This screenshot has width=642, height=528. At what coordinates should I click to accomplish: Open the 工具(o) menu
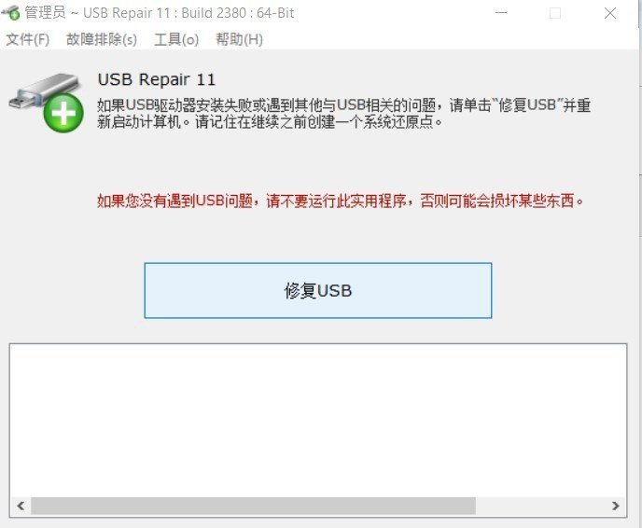[x=176, y=40]
